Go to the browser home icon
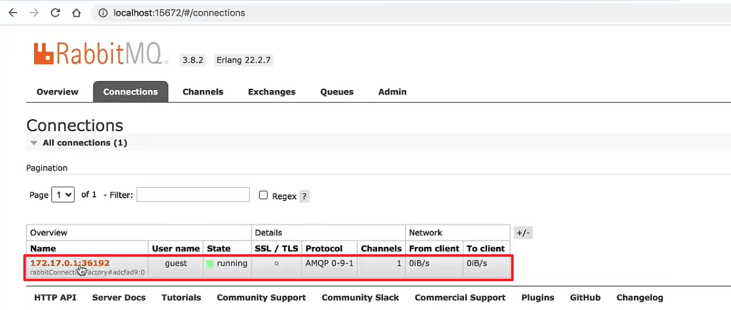The image size is (731, 310). 77,13
